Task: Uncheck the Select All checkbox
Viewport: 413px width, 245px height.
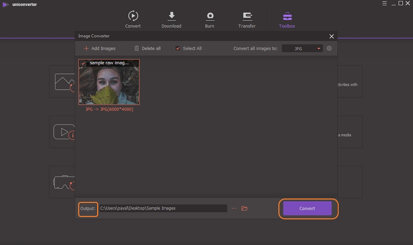Action: (x=178, y=48)
